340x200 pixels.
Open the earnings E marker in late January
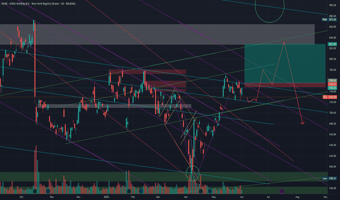129,191
